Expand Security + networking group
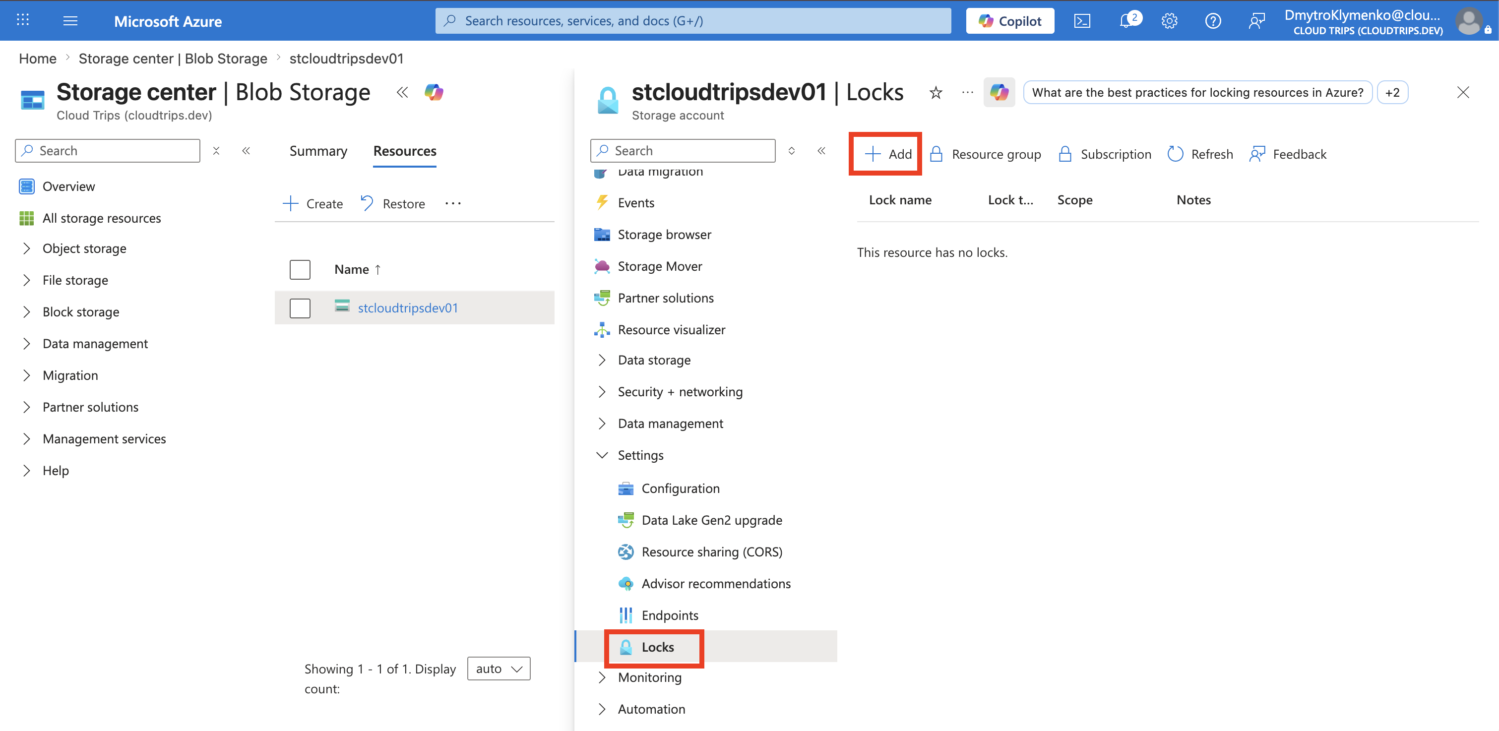This screenshot has height=731, width=1499. coord(680,392)
